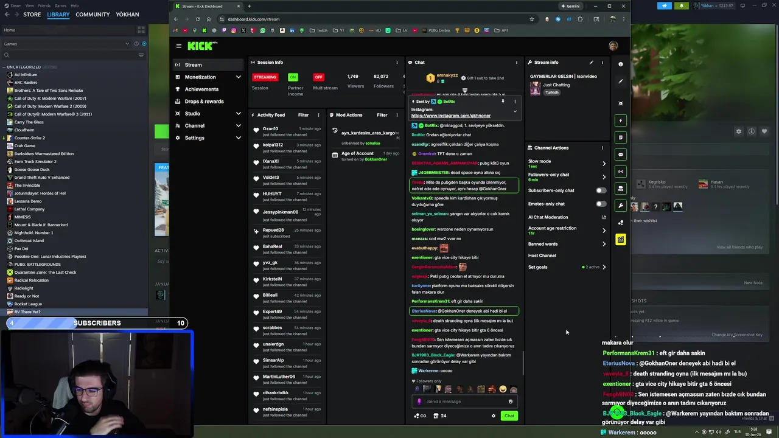The image size is (779, 438).
Task: Switch to Steam STORE tab
Action: [32, 14]
